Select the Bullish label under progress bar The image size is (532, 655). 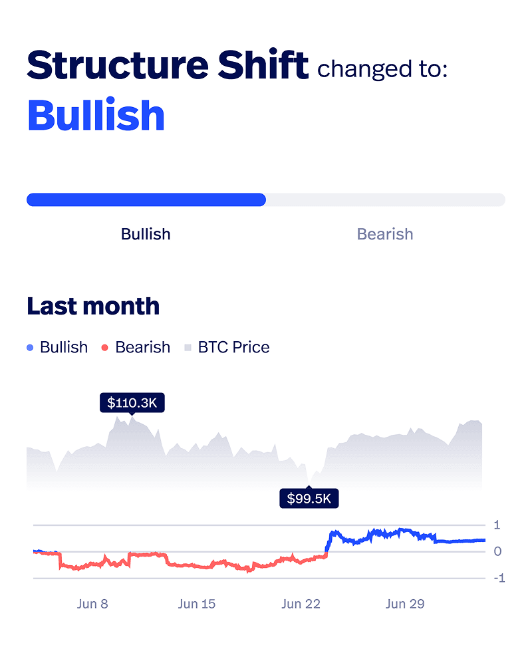point(146,234)
